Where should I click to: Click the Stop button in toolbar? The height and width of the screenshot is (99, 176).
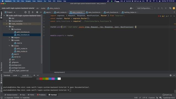coord(166,8)
